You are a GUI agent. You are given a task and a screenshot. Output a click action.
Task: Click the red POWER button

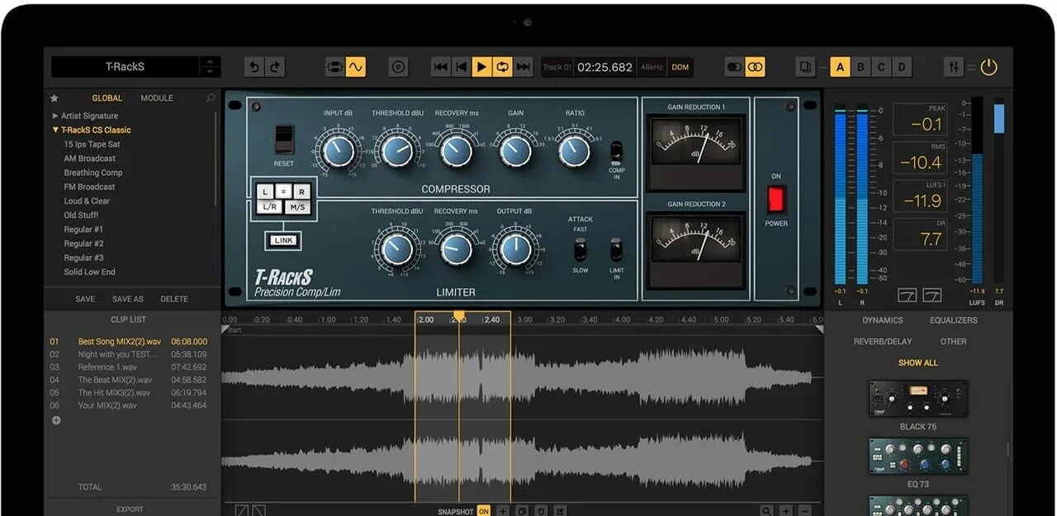click(x=776, y=199)
